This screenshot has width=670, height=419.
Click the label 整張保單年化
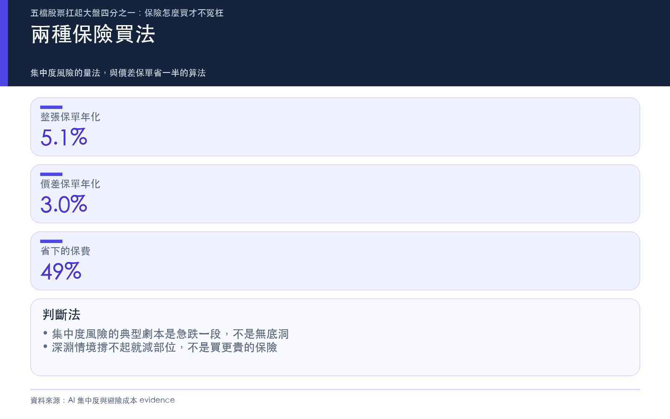point(70,117)
